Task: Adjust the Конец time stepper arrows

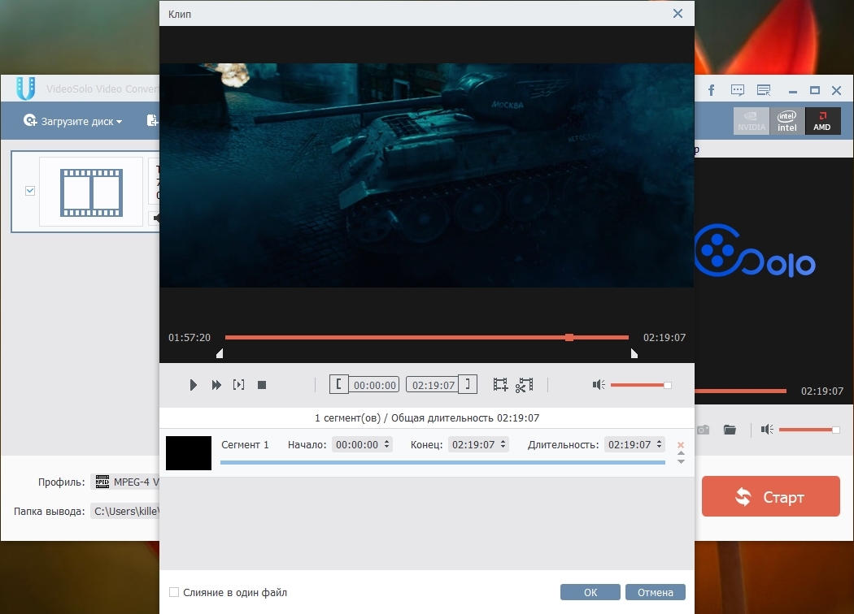Action: coord(503,445)
